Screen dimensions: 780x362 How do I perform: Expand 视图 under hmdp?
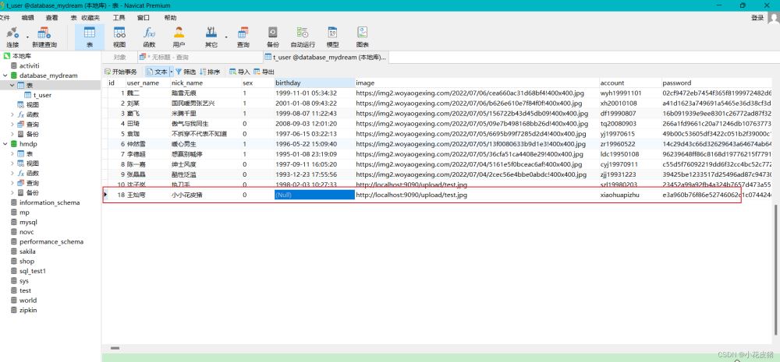point(12,163)
